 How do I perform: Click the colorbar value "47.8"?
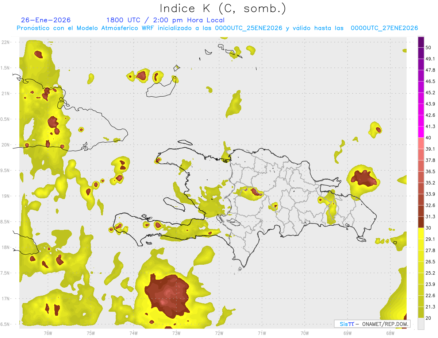click(430, 70)
